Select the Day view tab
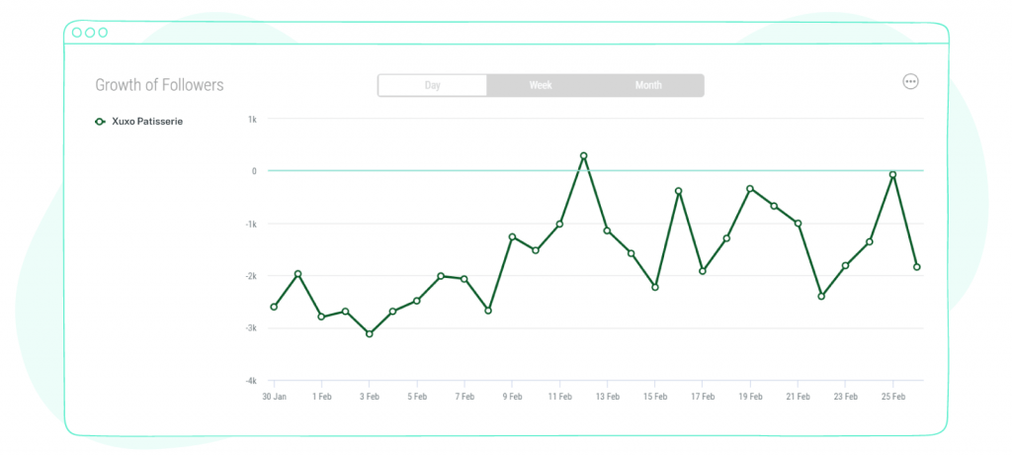1012x456 pixels. 433,85
